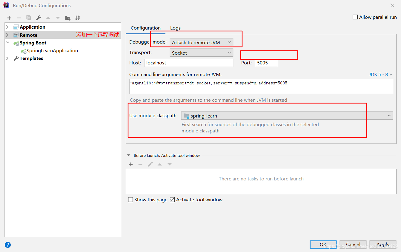401x252 pixels.
Task: Move configuration down in the left toolbar
Action: 58,18
